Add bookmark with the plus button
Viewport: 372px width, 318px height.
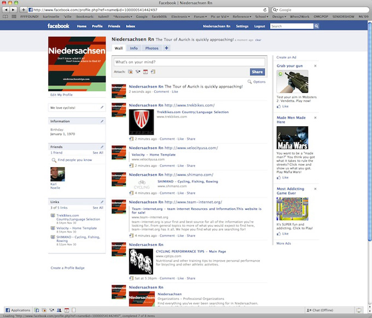point(23,10)
